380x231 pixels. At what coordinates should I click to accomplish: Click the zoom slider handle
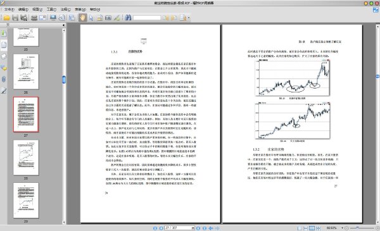click(x=357, y=228)
